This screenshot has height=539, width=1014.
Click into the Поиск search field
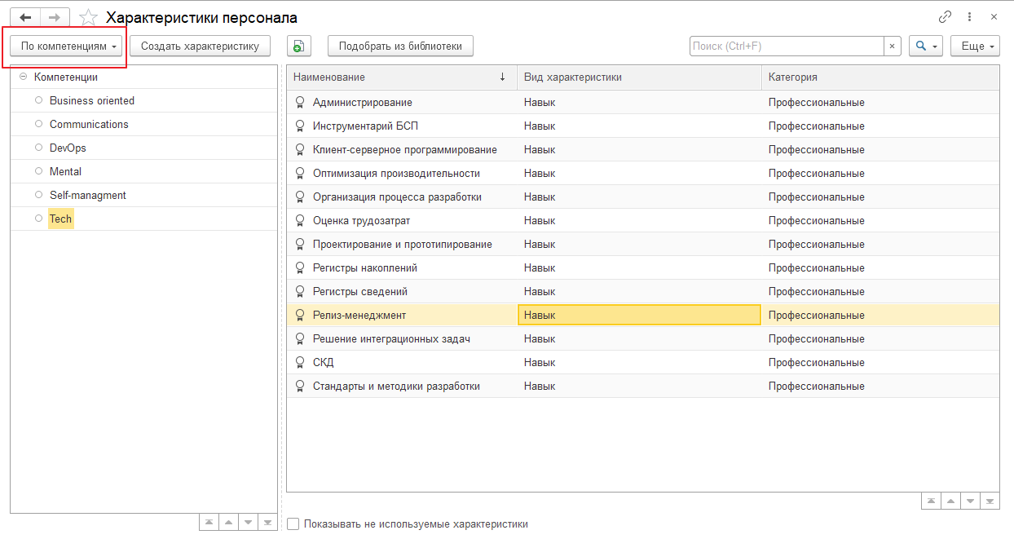coord(787,46)
